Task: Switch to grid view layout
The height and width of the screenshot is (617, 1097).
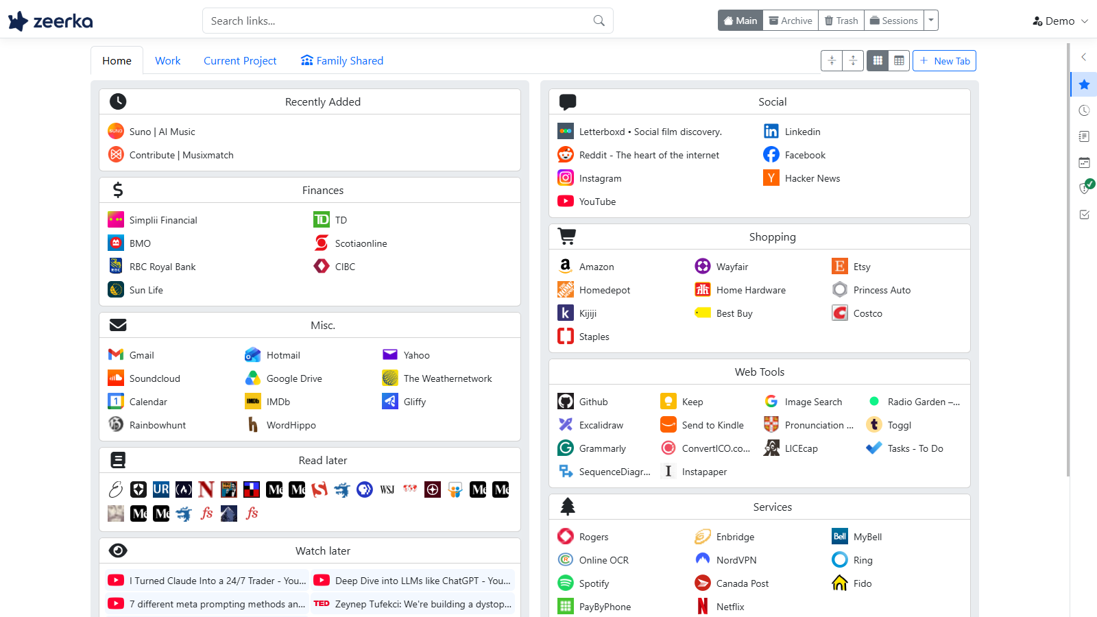Action: pyautogui.click(x=878, y=61)
